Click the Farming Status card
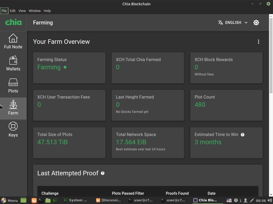The height and width of the screenshot is (204, 273). tap(69, 68)
